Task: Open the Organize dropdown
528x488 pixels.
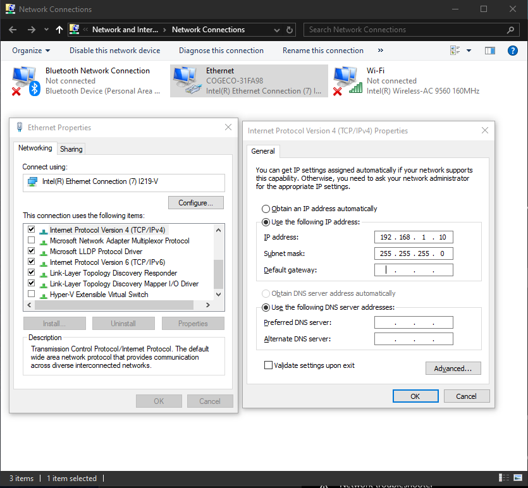Action: coord(28,50)
